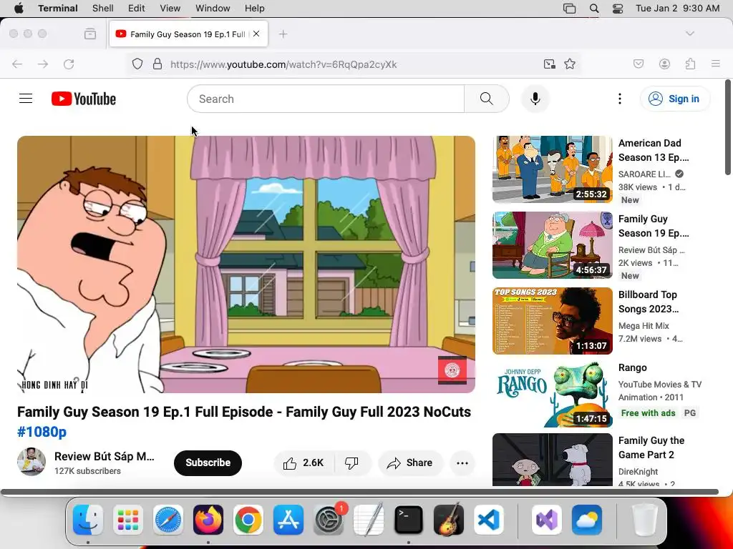Play the Family Guy 4:56:37 thumbnail

point(552,245)
